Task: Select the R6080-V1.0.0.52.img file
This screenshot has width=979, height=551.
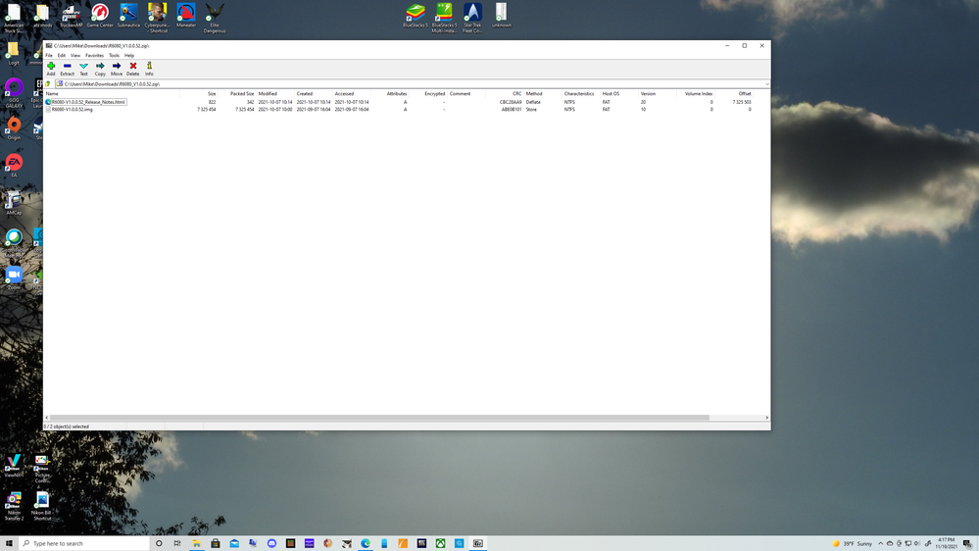Action: coord(73,110)
